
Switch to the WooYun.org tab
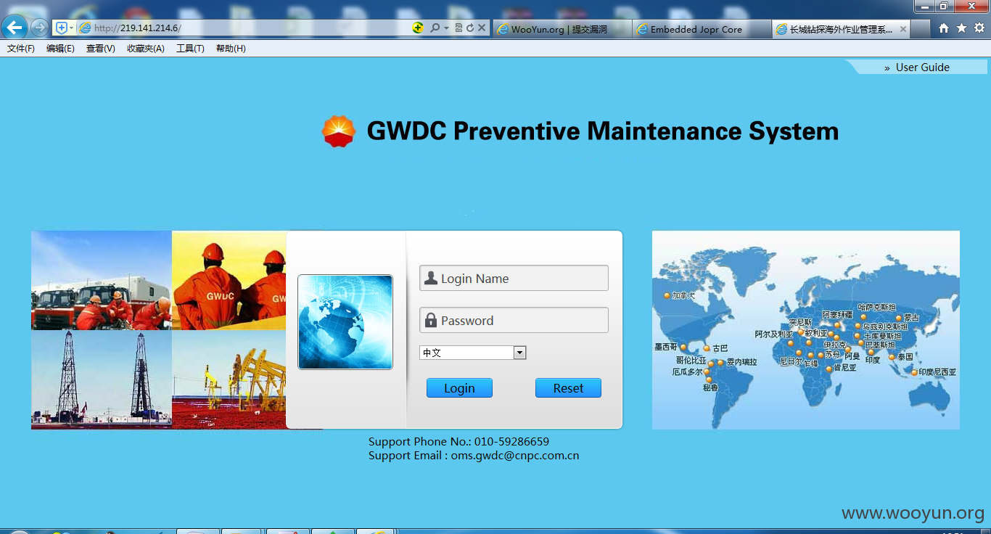pyautogui.click(x=562, y=29)
